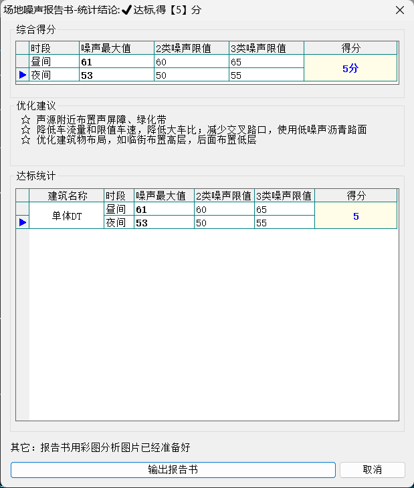Image resolution: width=414 pixels, height=488 pixels.
Task: Select the 昼间 cell in 综合得分 table
Action: tap(54, 61)
